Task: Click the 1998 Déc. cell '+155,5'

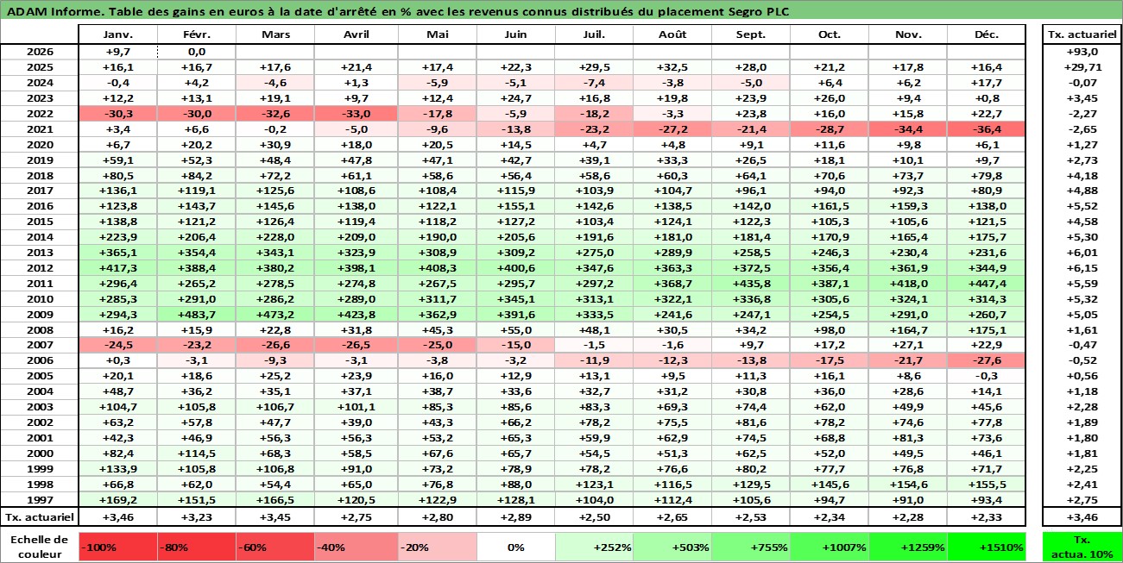Action: tap(986, 484)
